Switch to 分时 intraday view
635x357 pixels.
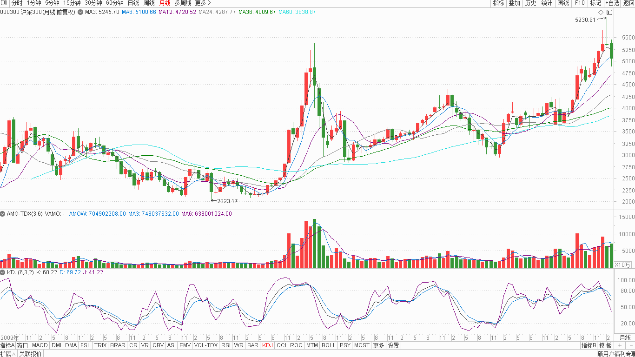(17, 3)
